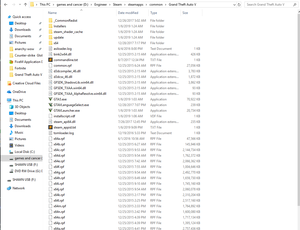Go back with the Back arrow
Screen dimensions: 300x230
tap(6, 4)
